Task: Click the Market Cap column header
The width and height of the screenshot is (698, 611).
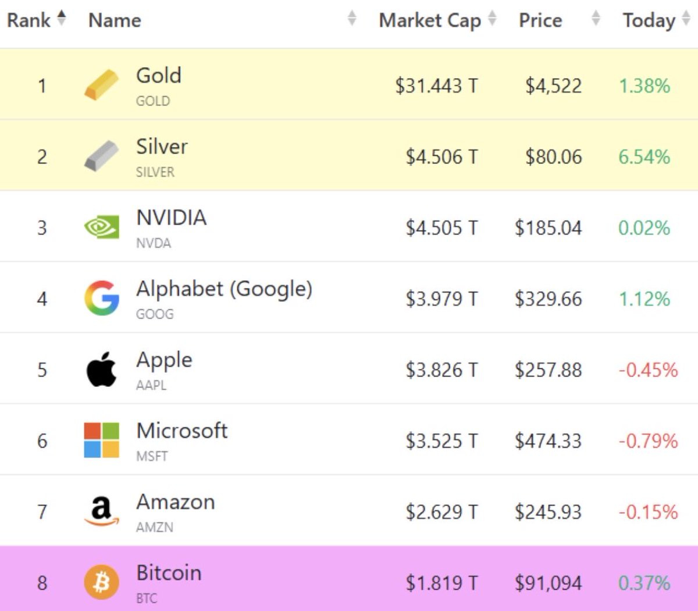Action: pyautogui.click(x=430, y=20)
